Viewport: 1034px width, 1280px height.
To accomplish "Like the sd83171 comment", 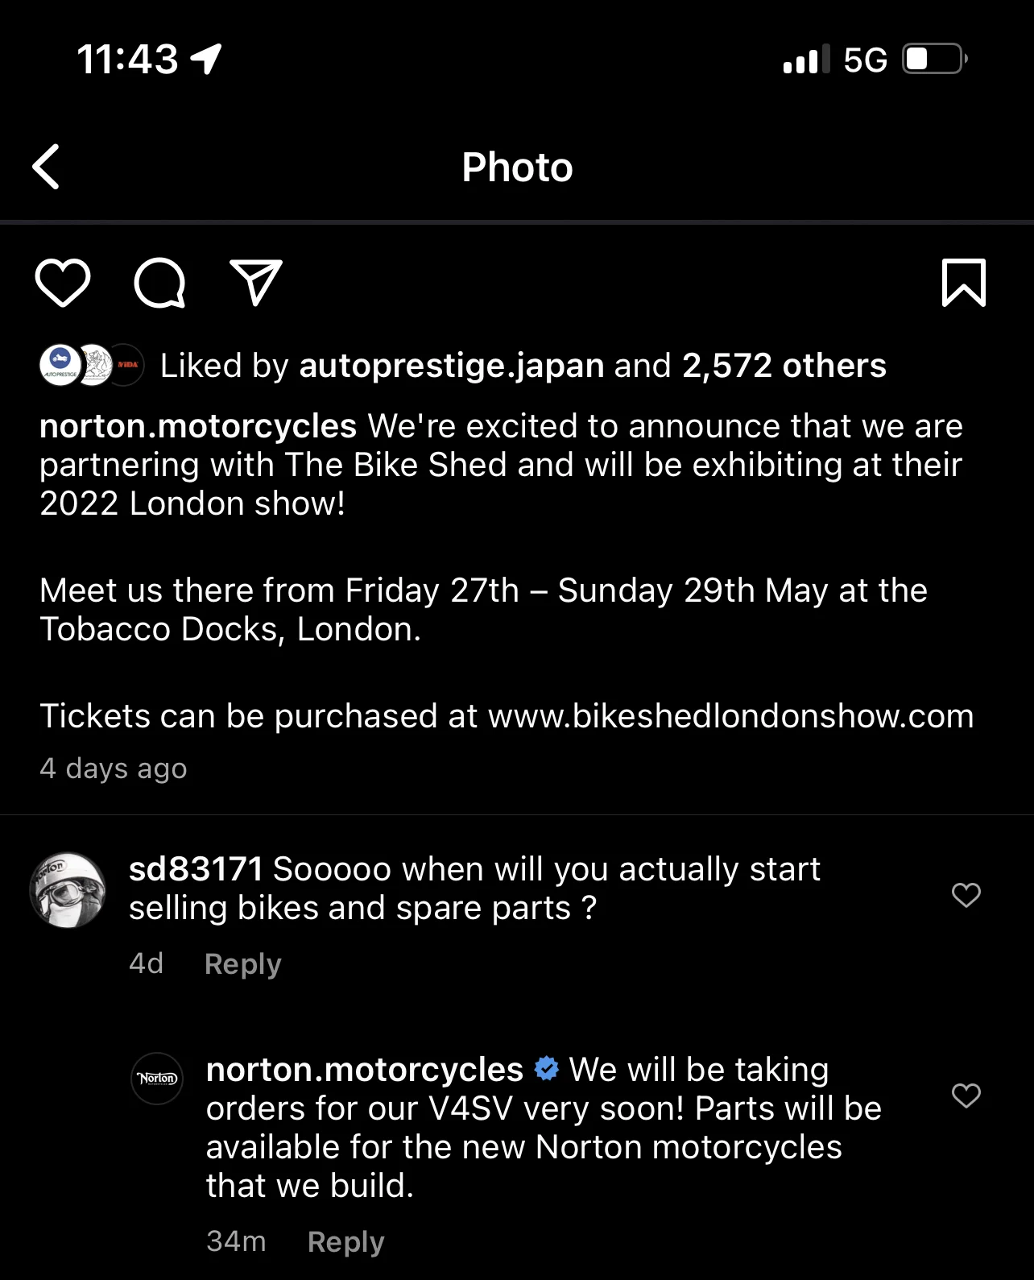I will point(966,895).
